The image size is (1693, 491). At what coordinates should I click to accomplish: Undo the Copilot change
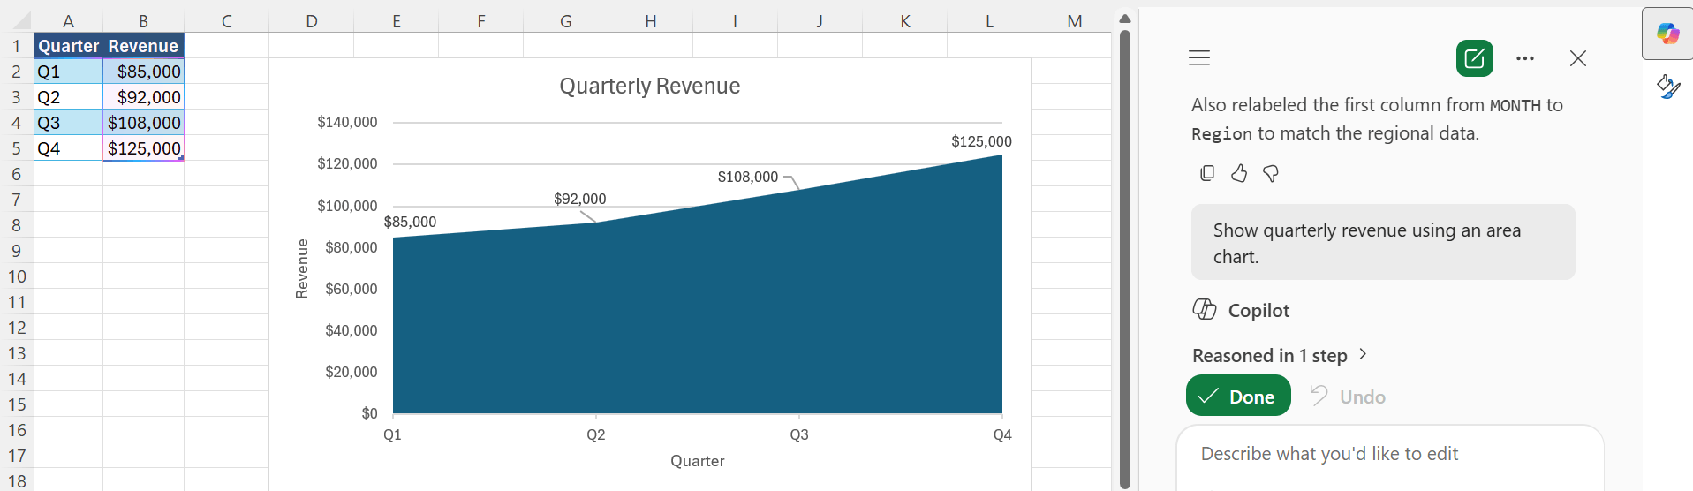pyautogui.click(x=1348, y=397)
